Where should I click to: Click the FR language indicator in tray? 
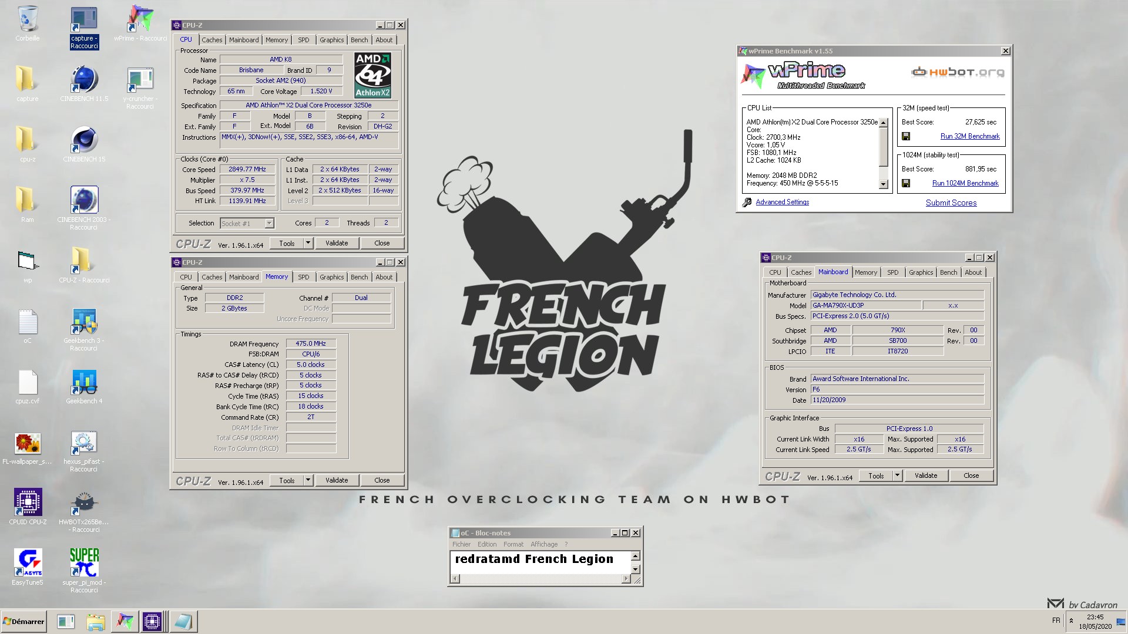pos(1056,620)
